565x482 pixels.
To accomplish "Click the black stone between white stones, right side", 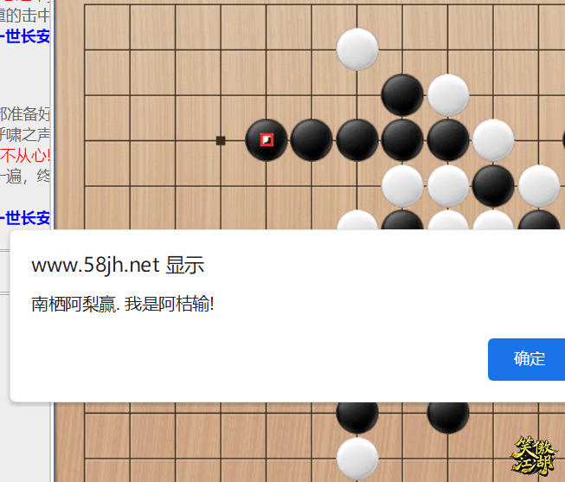I will coord(493,186).
